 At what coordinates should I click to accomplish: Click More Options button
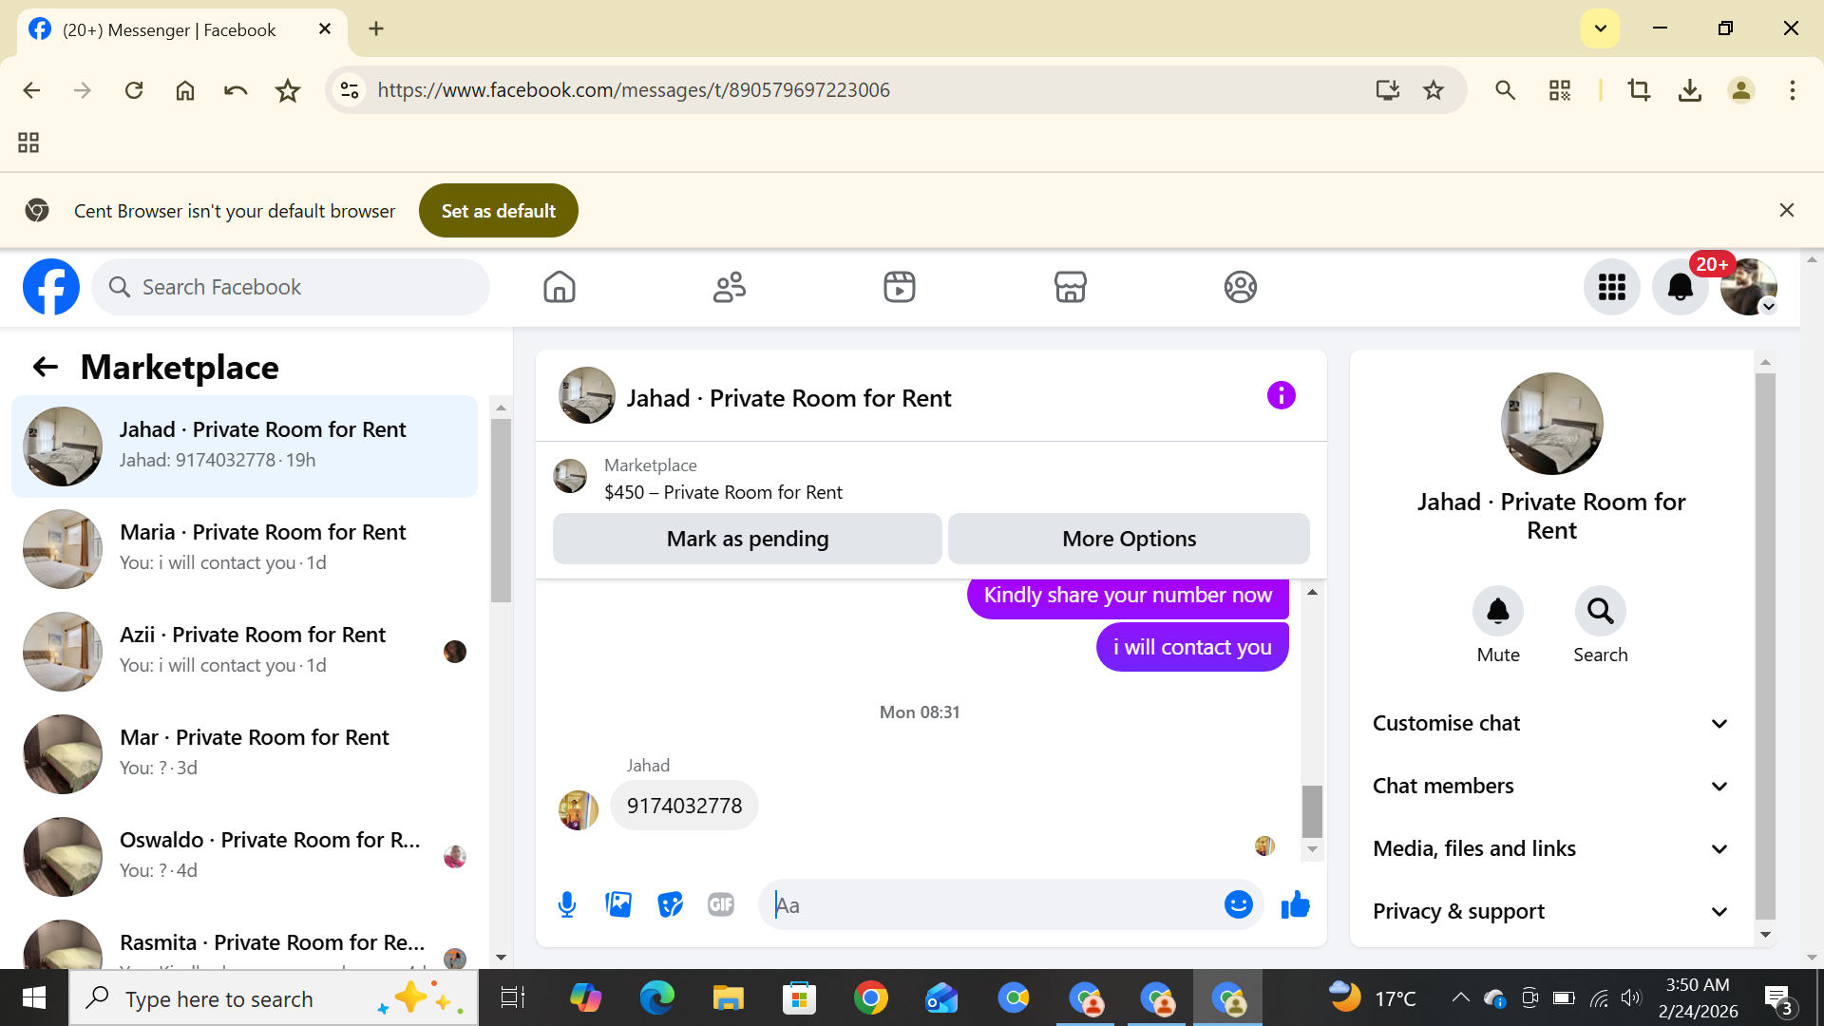click(1129, 539)
